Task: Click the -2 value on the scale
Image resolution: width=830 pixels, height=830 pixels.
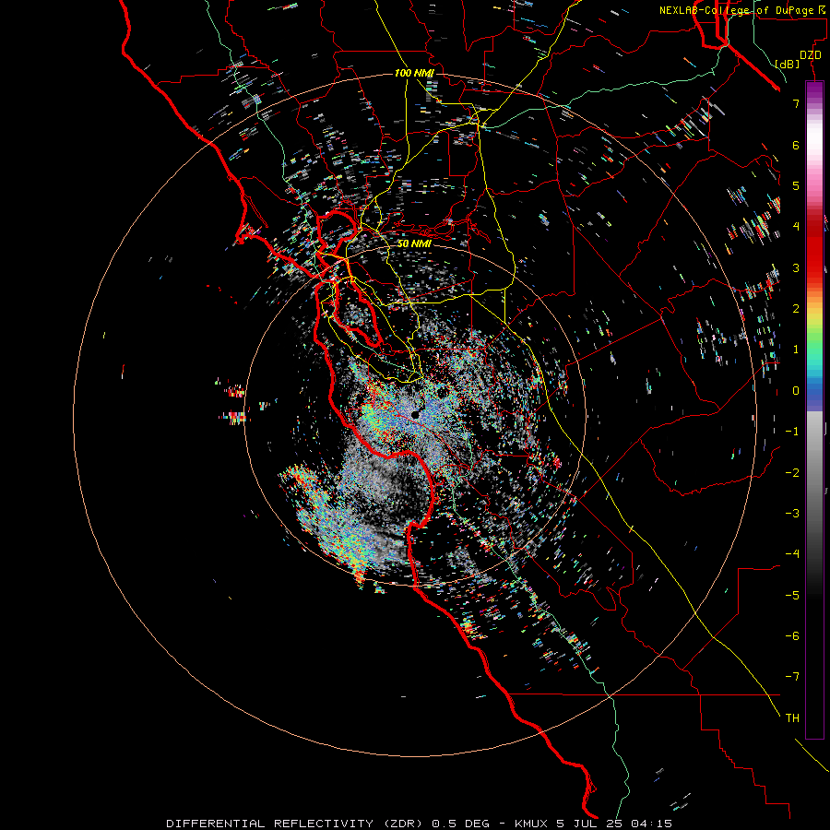Action: pyautogui.click(x=792, y=473)
